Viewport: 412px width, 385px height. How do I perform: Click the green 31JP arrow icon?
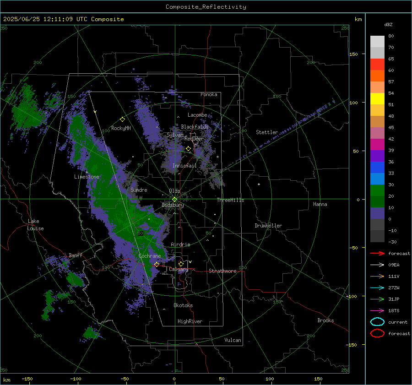[x=377, y=299]
